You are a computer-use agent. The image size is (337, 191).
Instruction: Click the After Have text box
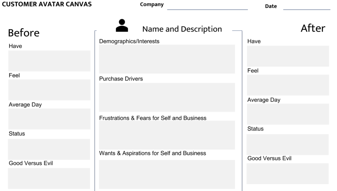288,56
